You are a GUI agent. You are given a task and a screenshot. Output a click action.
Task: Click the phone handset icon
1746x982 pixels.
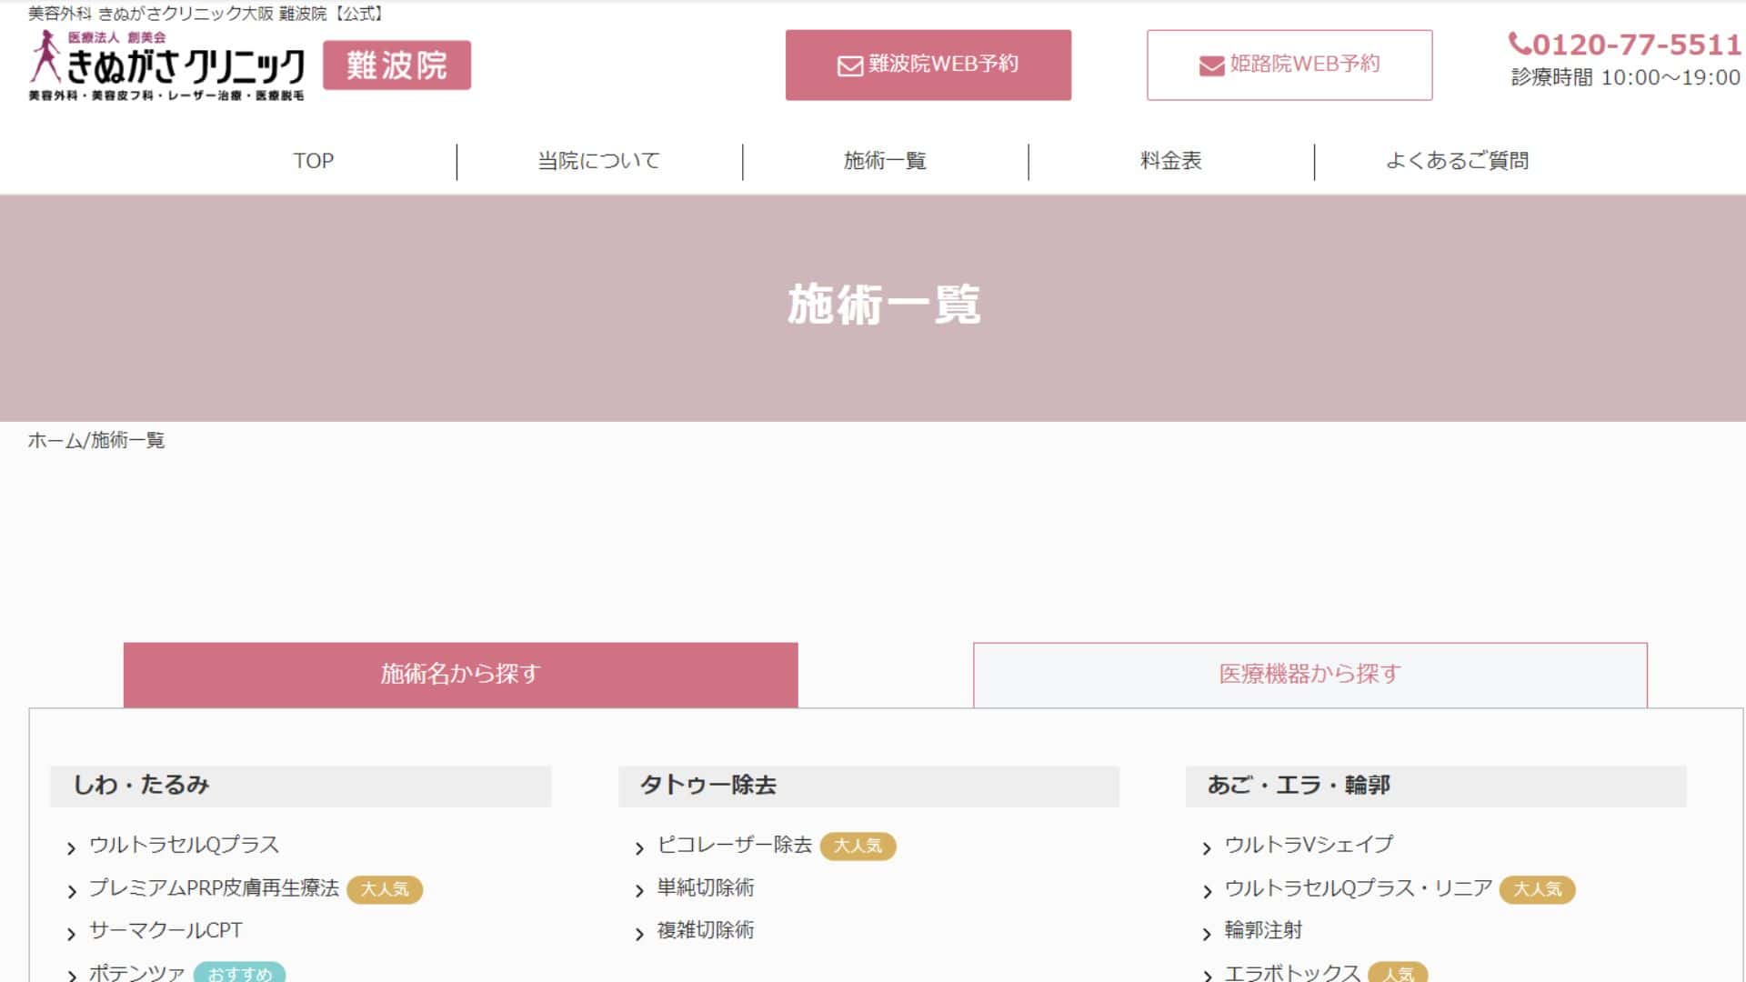(x=1519, y=44)
